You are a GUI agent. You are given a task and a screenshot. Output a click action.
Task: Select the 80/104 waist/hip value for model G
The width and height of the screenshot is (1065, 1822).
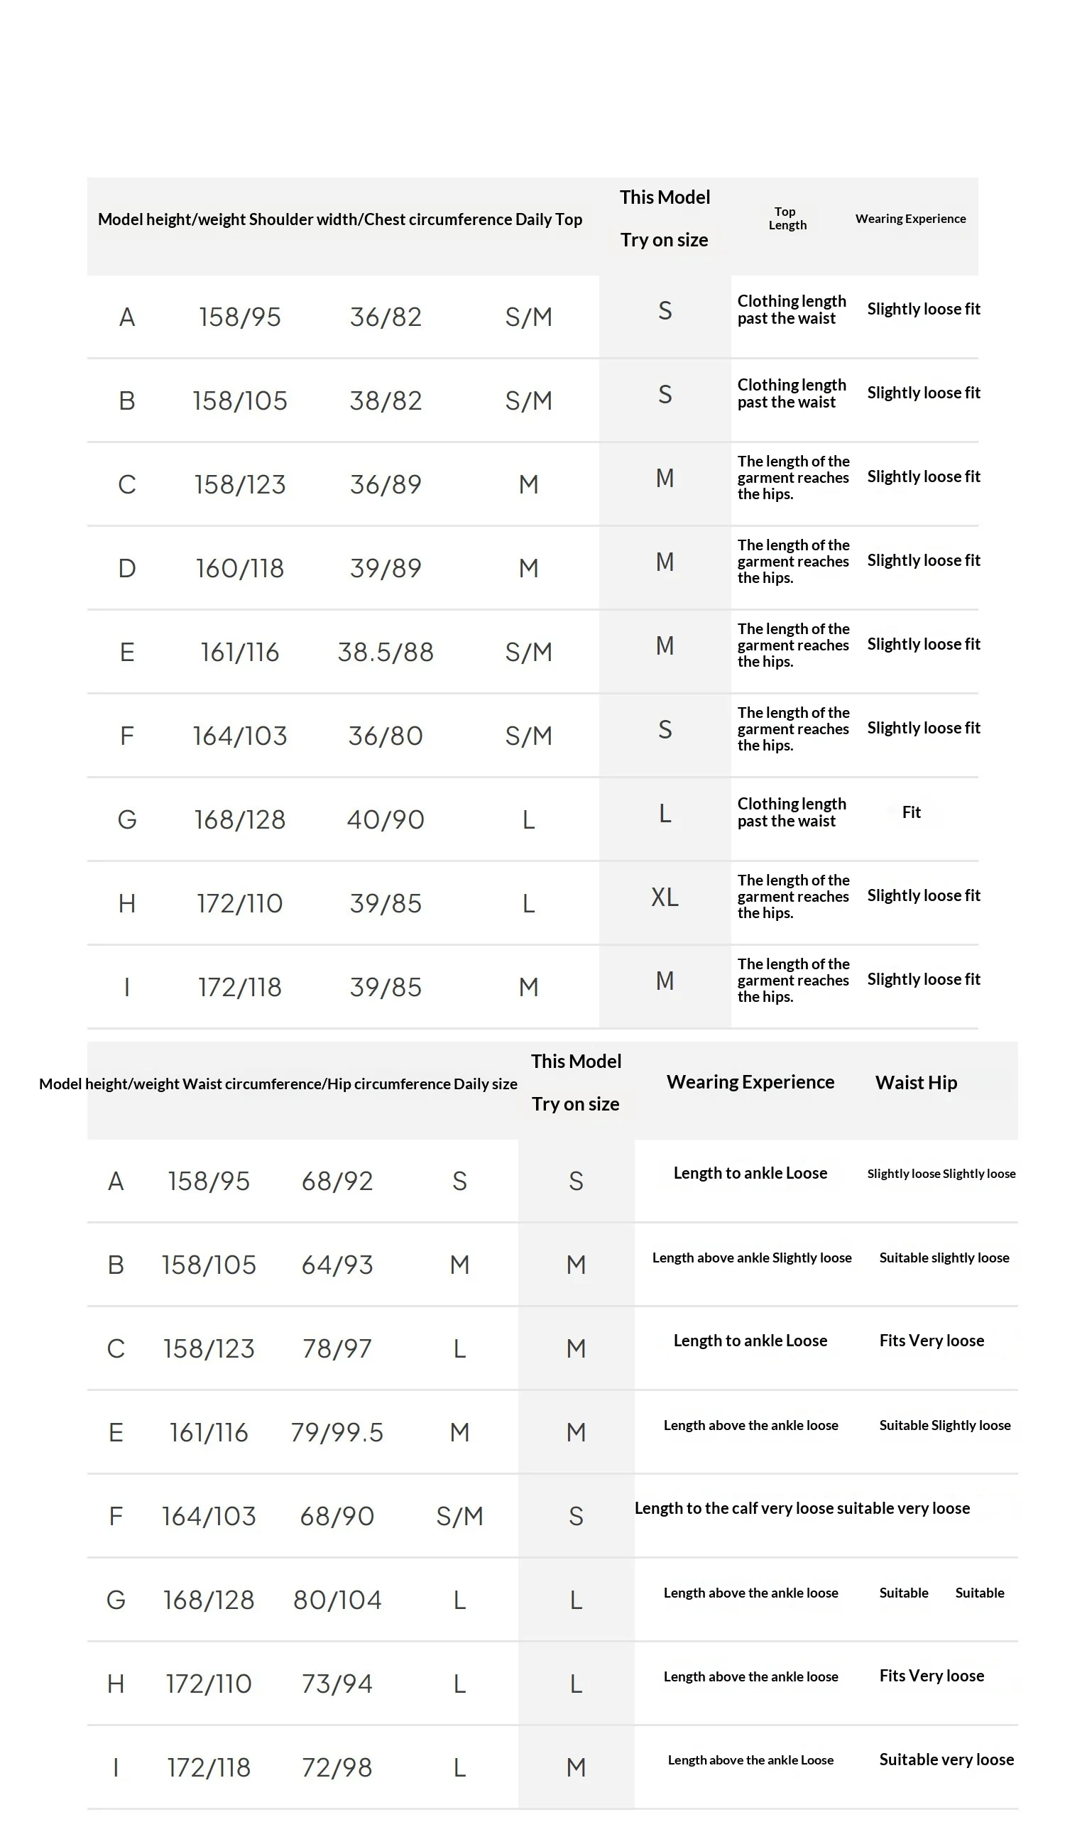click(337, 1600)
